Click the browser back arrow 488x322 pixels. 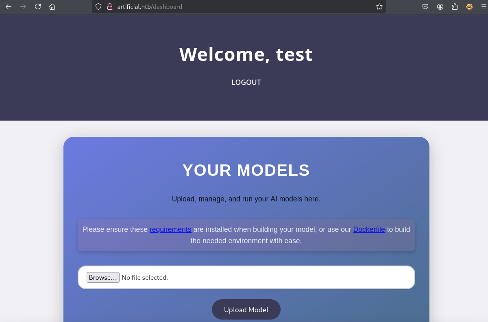click(x=9, y=6)
